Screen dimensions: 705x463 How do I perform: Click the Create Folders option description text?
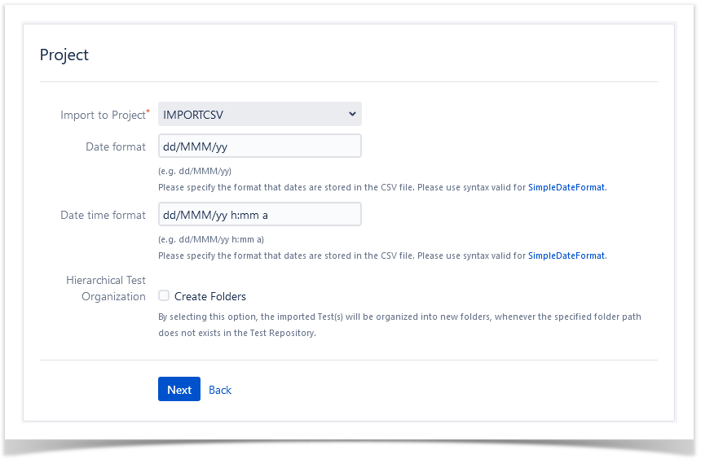[x=399, y=325]
